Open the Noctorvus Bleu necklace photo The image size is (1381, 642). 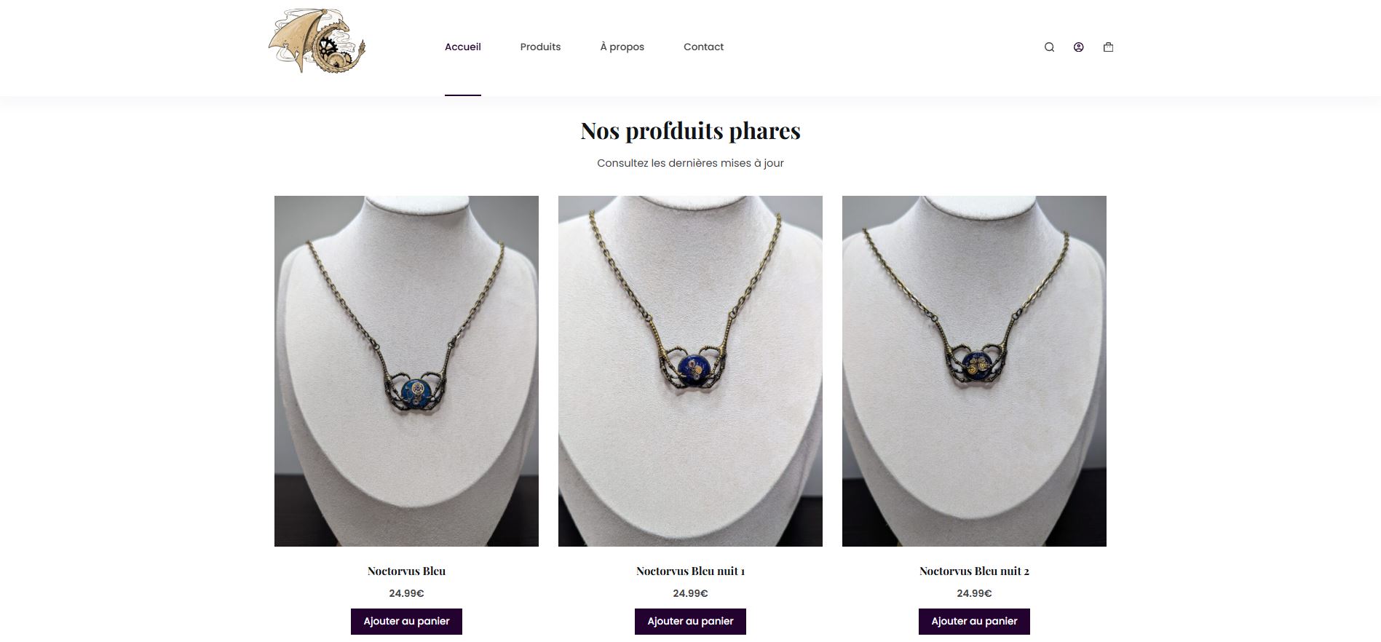pos(406,371)
